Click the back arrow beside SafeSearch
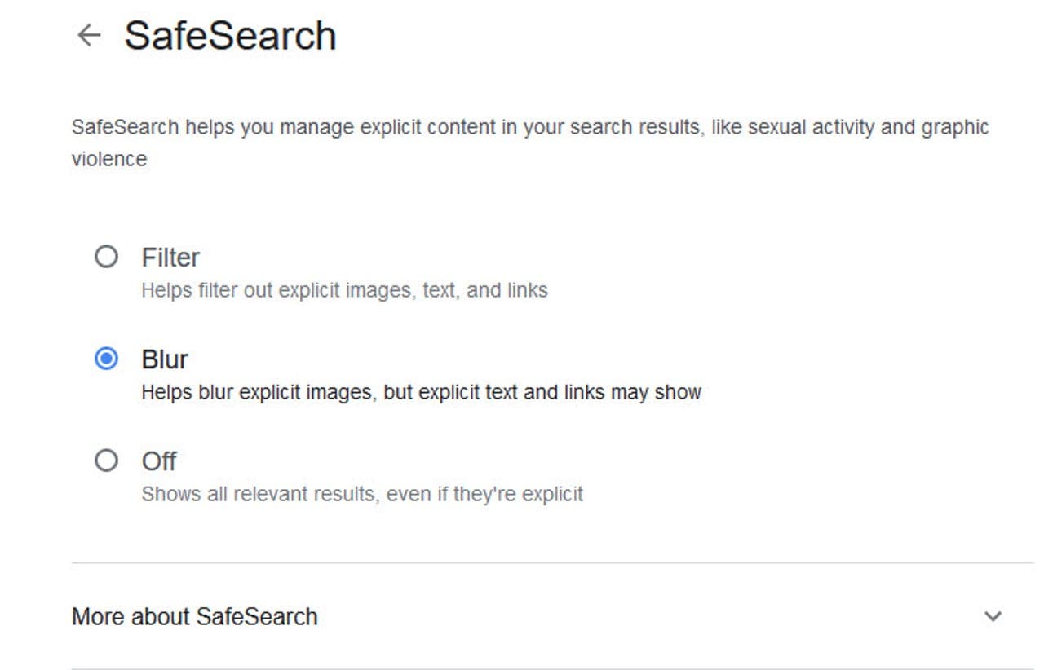 tap(88, 35)
